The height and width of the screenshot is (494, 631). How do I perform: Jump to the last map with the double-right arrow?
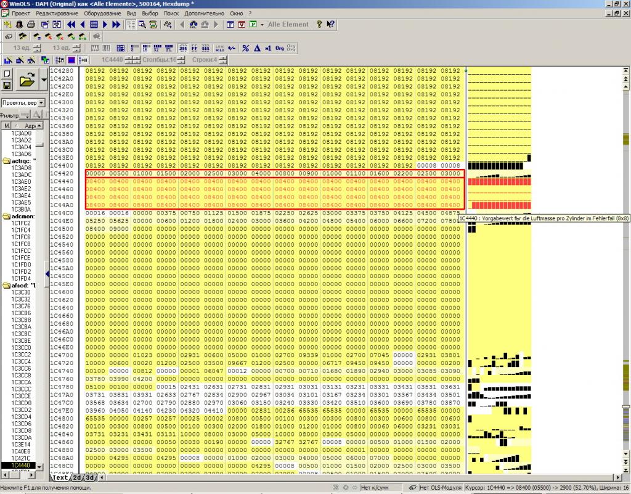click(x=116, y=25)
